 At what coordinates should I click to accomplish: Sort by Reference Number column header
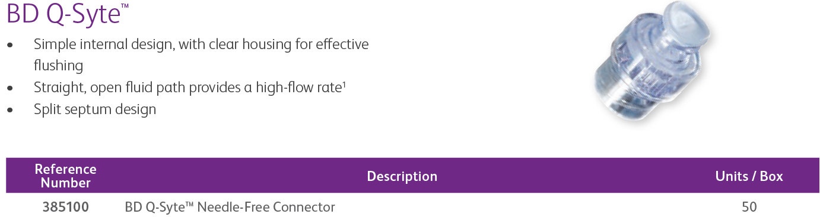pos(65,176)
